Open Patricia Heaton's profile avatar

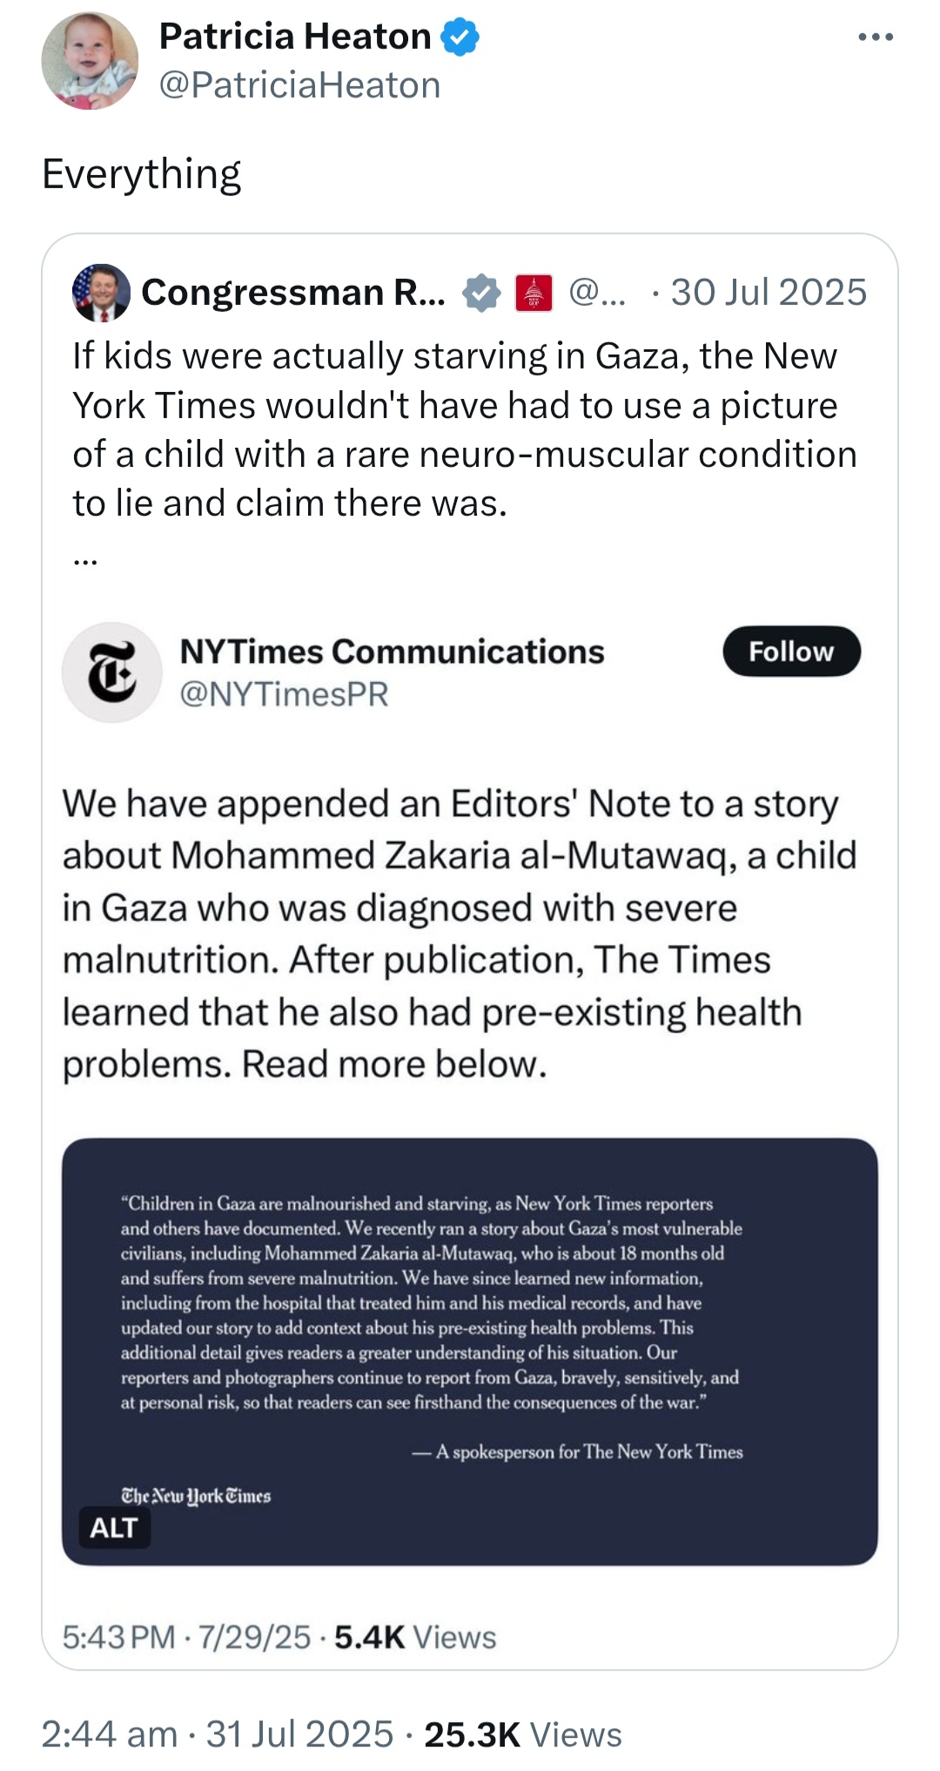point(90,60)
